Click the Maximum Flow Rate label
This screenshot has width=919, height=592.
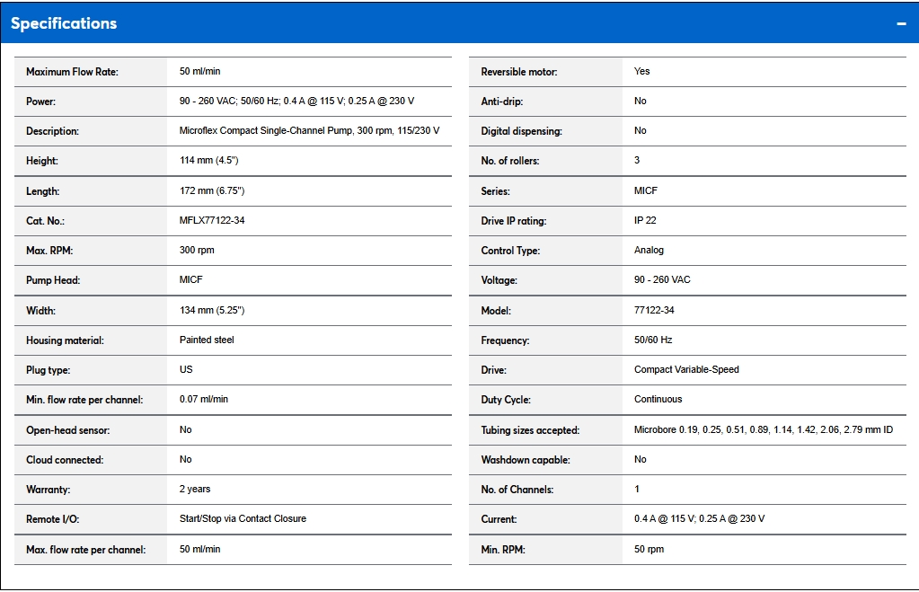click(72, 72)
